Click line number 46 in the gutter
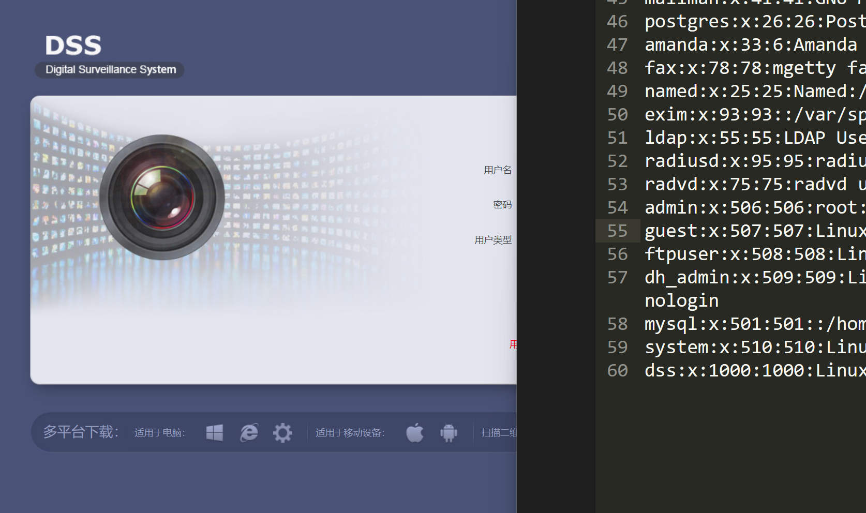This screenshot has width=866, height=513. pos(617,21)
